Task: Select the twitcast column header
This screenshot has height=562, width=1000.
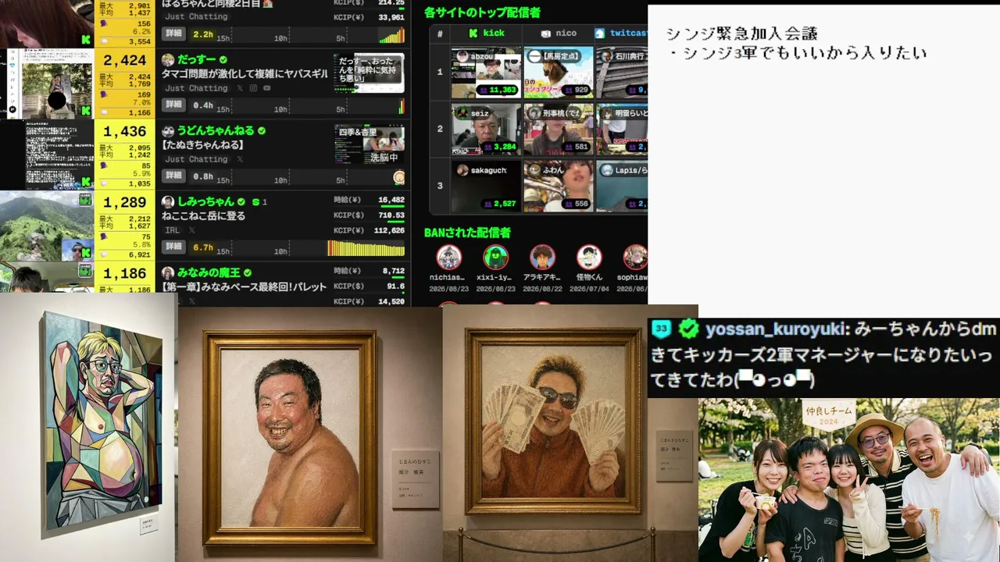Action: click(x=621, y=34)
